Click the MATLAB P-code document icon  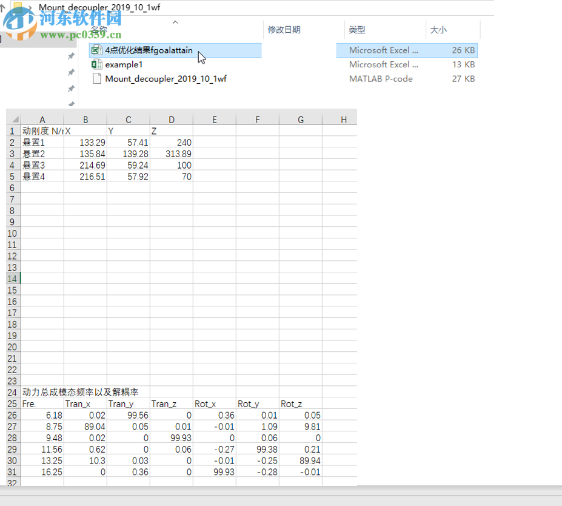[96, 78]
